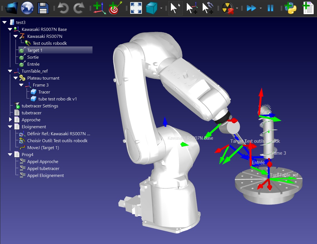Viewport: 317px width, 244px height.
Task: Redo the last undone action
Action: [x=79, y=8]
